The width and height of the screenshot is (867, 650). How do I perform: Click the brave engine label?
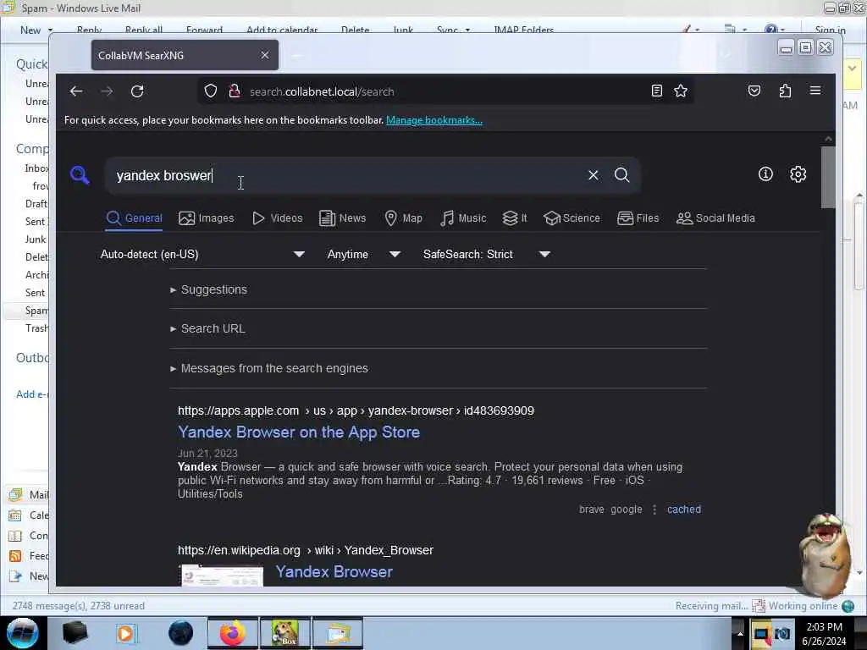(592, 510)
